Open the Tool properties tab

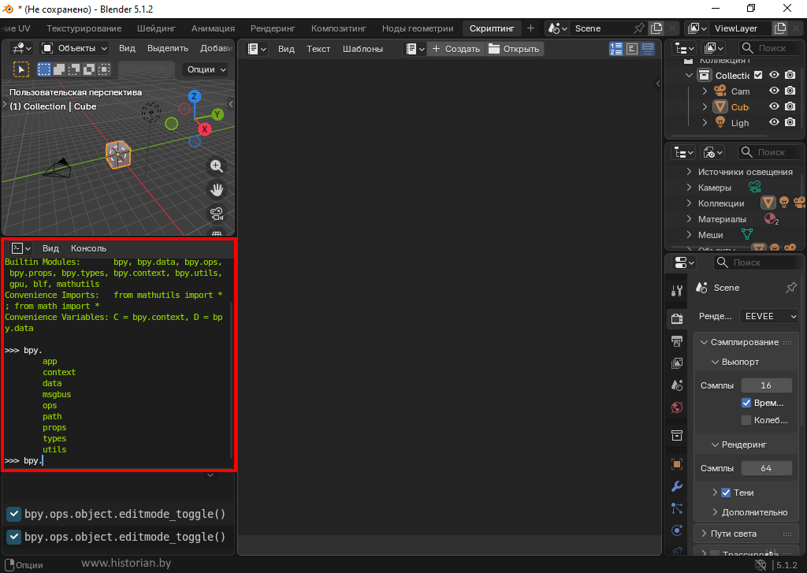[677, 291]
